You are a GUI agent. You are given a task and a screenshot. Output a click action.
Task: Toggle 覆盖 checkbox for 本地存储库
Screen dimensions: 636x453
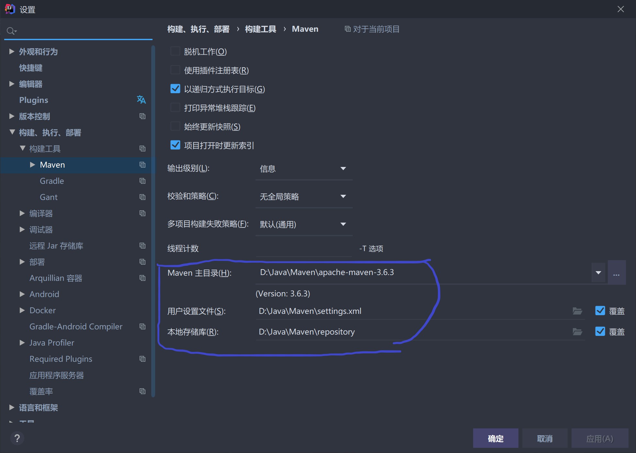(600, 331)
